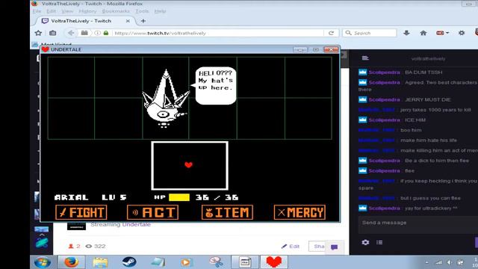Bookmark this page with the star icon
478x269 pixels.
pos(38,33)
